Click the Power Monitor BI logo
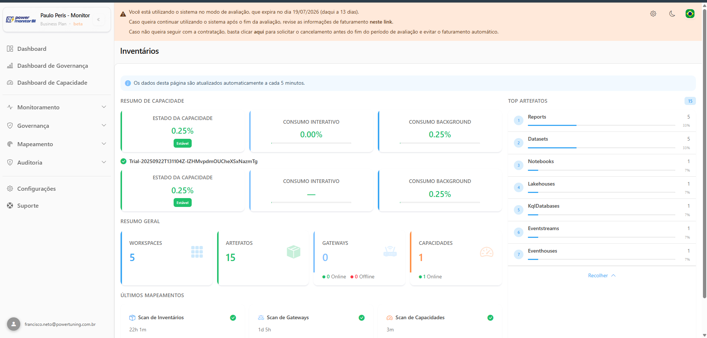 pyautogui.click(x=21, y=20)
